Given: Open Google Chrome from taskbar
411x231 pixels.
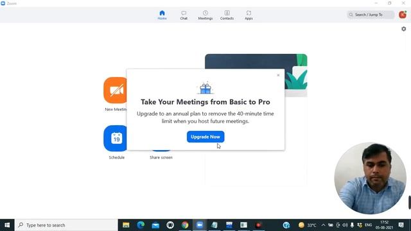Looking at the screenshot, I should [185, 225].
